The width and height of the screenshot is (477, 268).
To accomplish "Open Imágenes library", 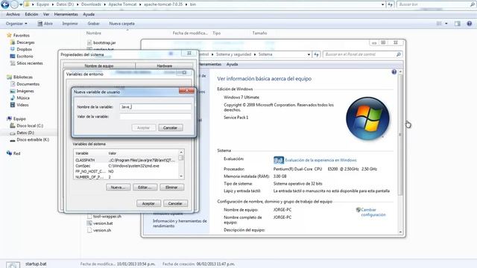I will 25,91.
